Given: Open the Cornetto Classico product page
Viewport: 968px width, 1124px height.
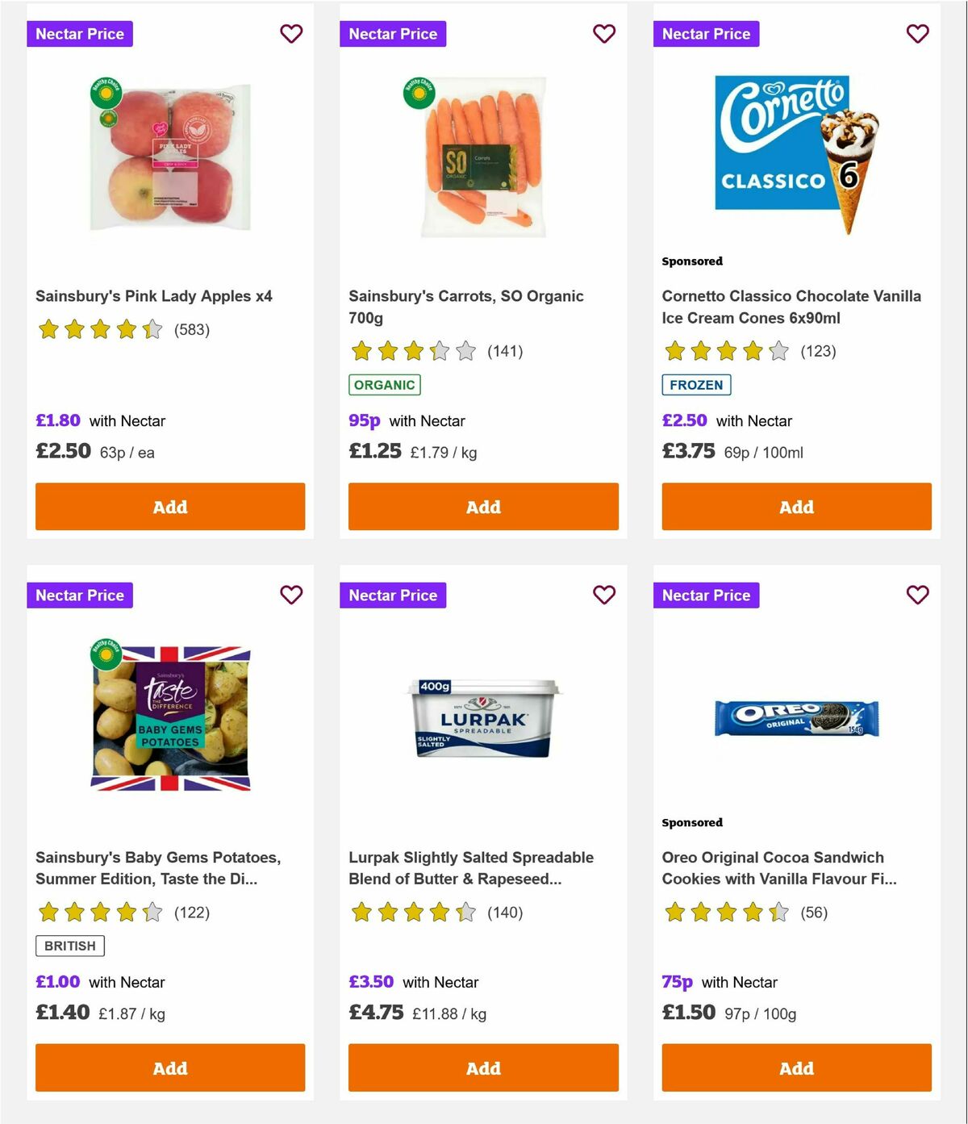Looking at the screenshot, I should [x=790, y=307].
